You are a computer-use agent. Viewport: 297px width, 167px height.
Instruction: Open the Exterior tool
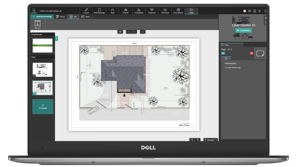(x=125, y=11)
